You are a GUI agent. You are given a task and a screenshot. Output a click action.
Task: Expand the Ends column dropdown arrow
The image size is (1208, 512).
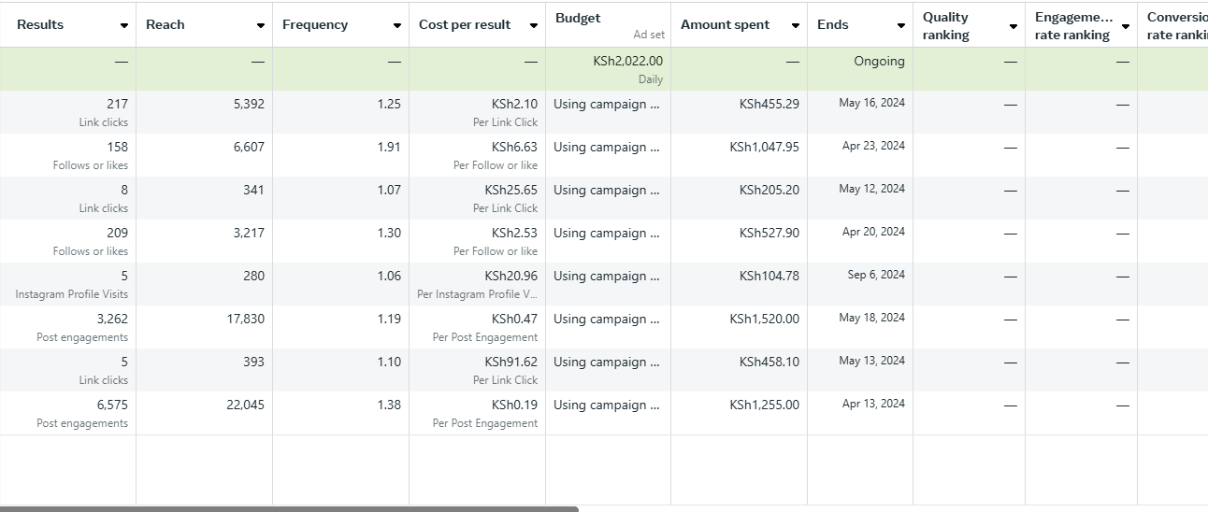click(x=901, y=25)
